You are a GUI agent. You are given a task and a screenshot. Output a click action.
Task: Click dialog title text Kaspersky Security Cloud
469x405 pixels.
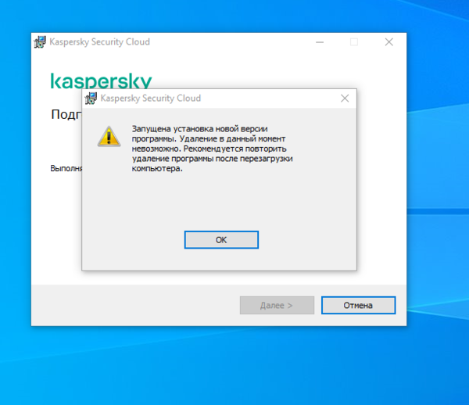pyautogui.click(x=150, y=98)
